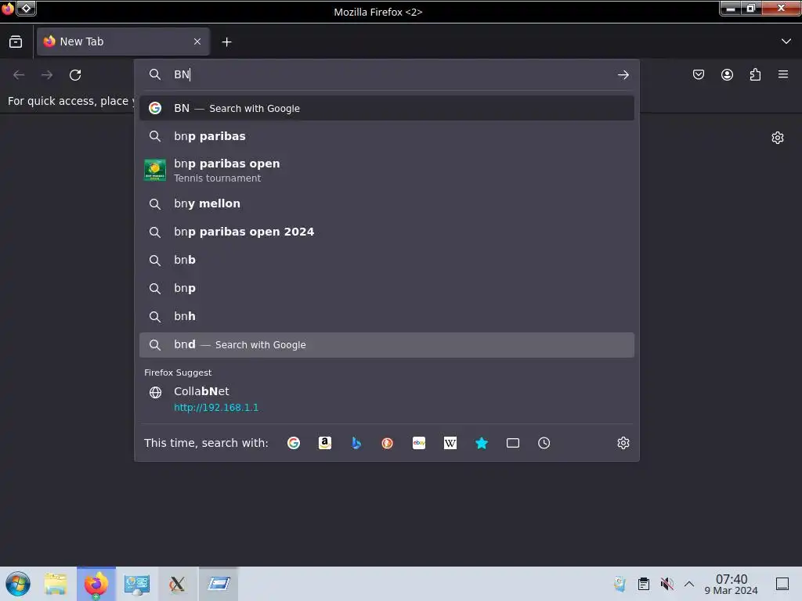
Task: Open the http://192.168.1.1 link
Action: 216,407
